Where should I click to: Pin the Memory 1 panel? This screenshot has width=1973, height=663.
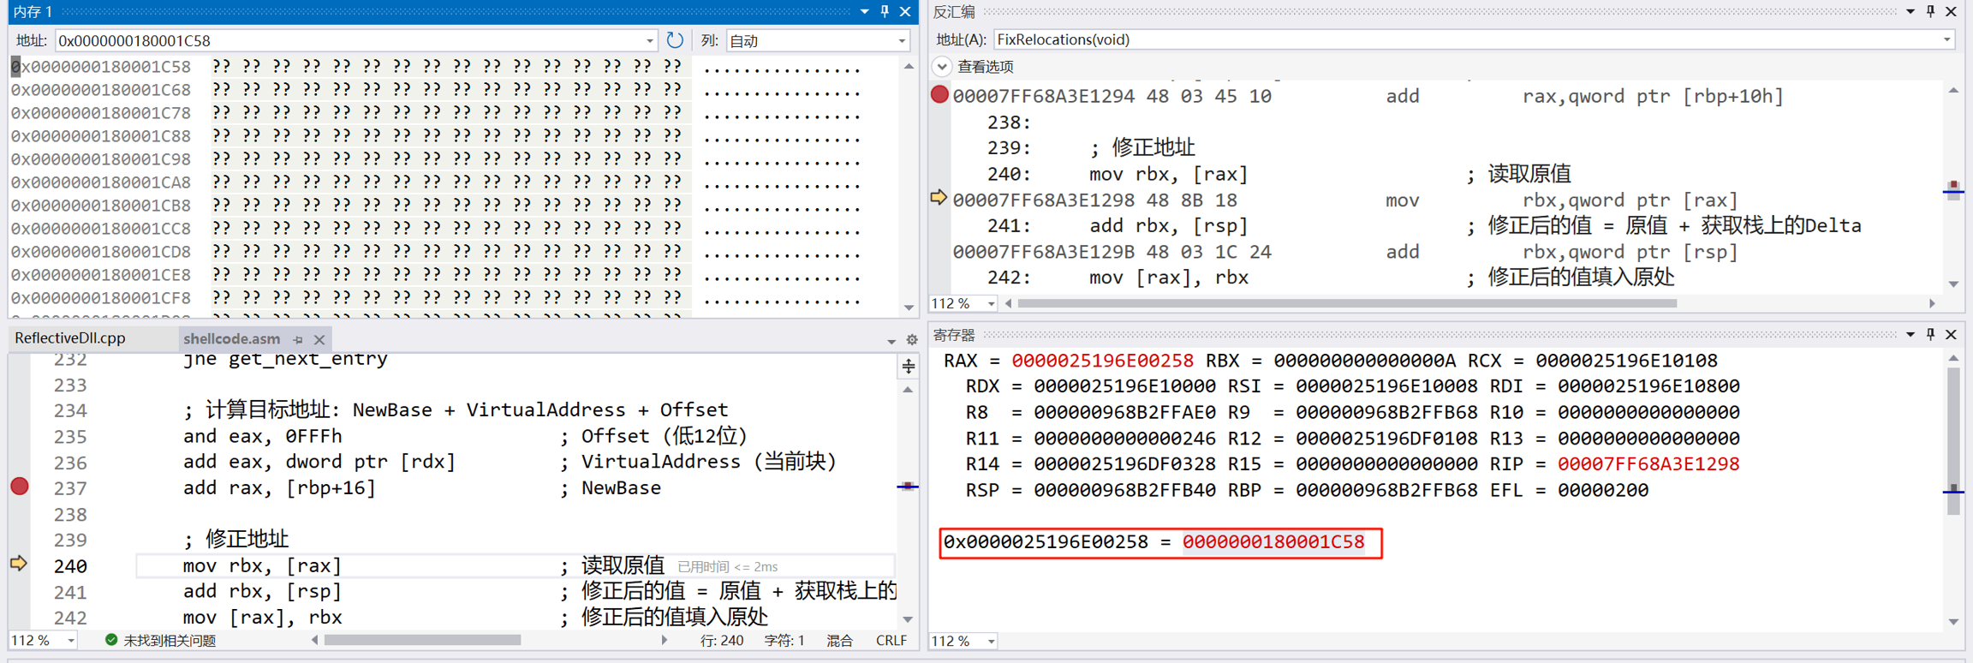pos(885,11)
